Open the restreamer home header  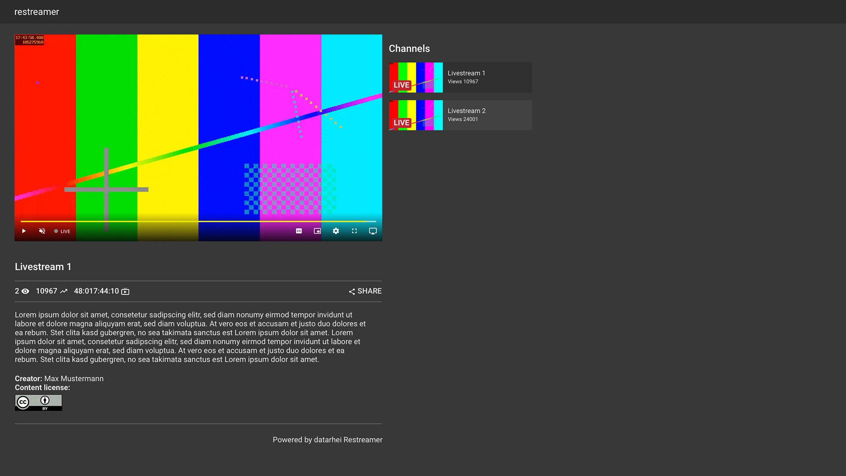tap(36, 12)
